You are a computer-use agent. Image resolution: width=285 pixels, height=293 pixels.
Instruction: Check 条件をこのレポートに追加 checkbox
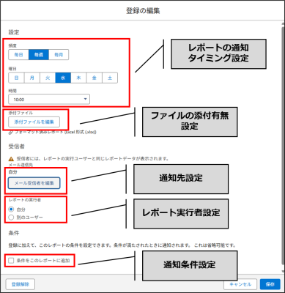pyautogui.click(x=11, y=261)
